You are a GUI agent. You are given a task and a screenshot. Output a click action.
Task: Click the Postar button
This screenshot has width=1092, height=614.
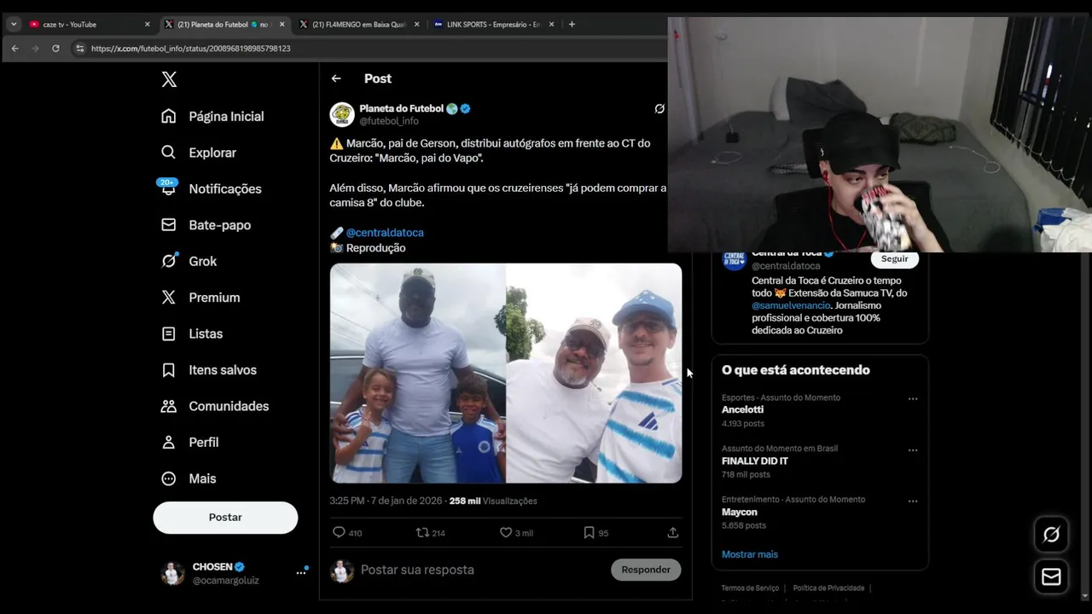[x=225, y=518]
